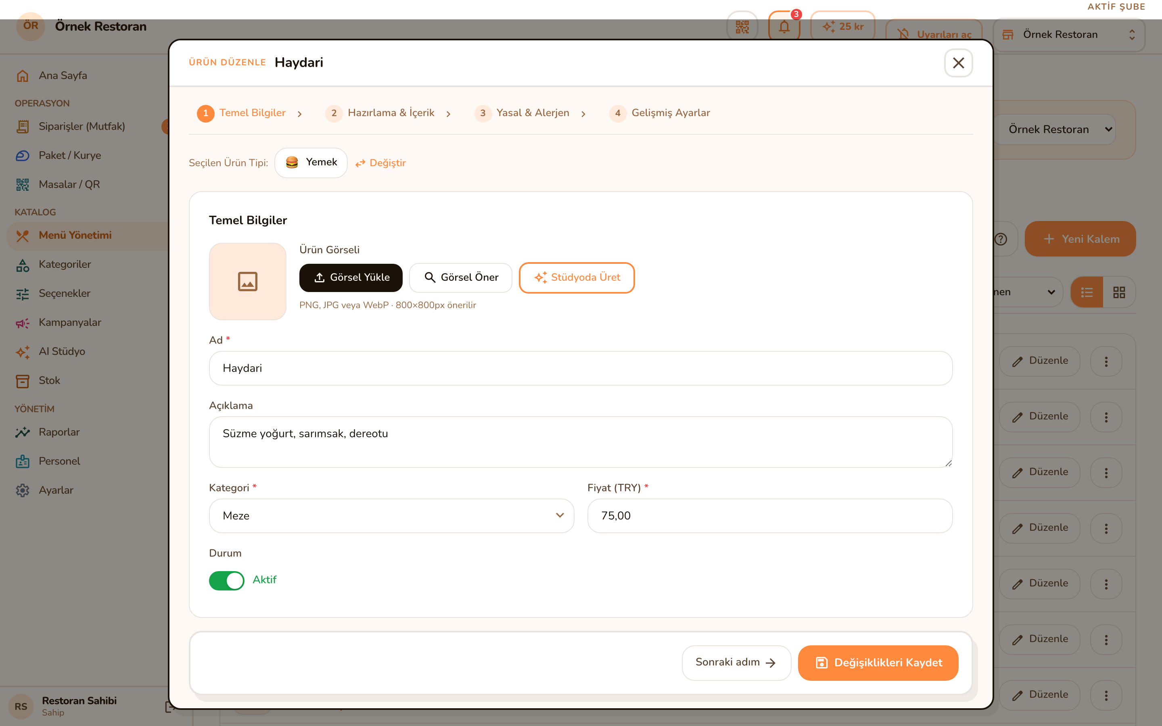Click Yeni Kalem button

(1080, 239)
